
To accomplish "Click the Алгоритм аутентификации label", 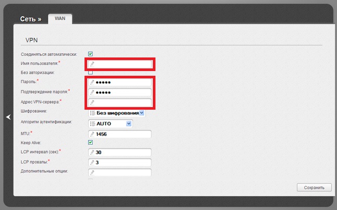I will point(46,122).
